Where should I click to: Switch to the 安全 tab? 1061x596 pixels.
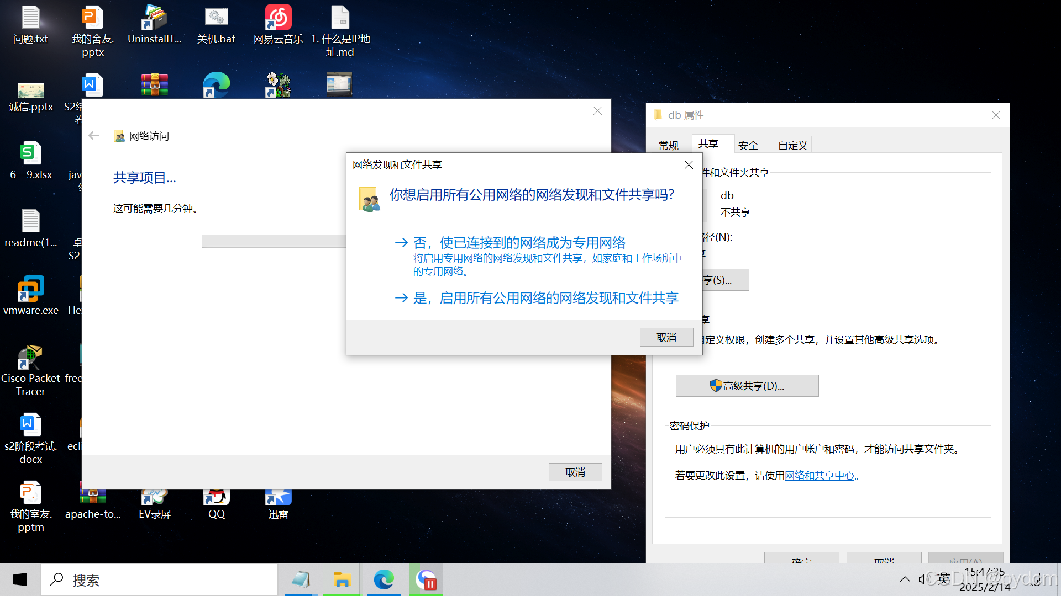pos(748,145)
